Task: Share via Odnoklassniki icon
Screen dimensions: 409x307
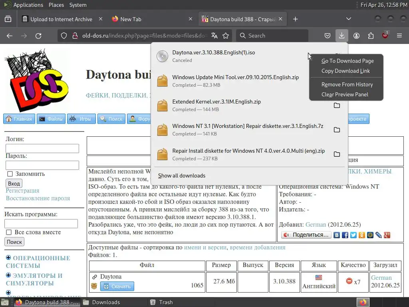Action: click(x=361, y=235)
